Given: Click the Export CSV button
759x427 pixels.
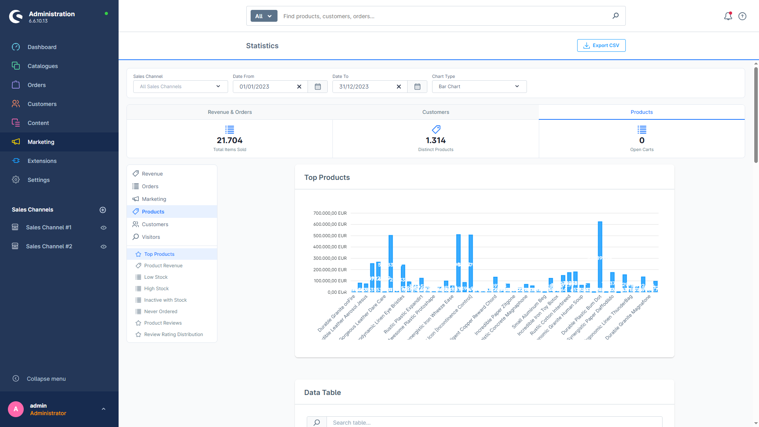Looking at the screenshot, I should tap(601, 45).
